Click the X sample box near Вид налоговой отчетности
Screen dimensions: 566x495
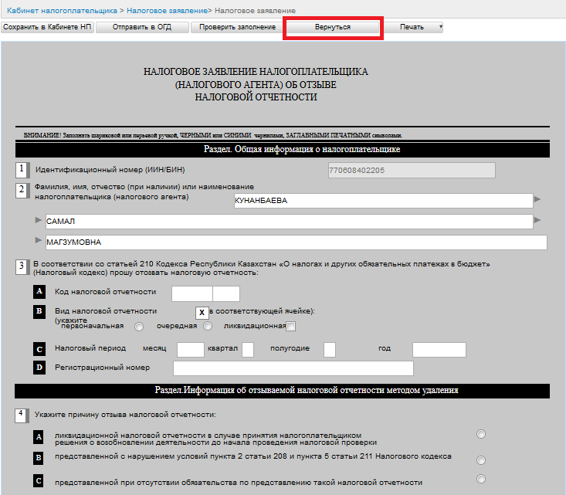coord(202,313)
